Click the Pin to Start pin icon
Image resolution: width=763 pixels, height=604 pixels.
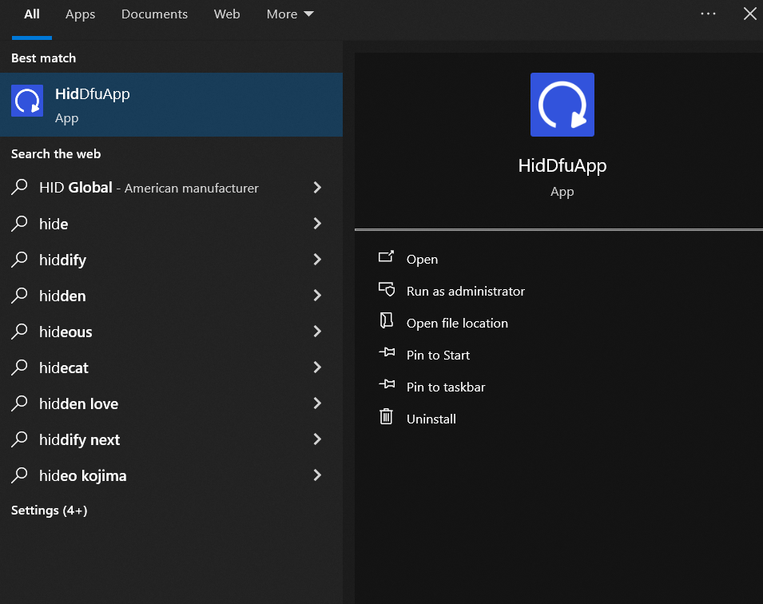(x=387, y=353)
